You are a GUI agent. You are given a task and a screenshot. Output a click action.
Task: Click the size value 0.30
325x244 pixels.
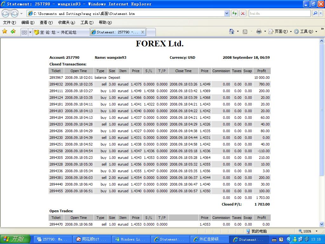tap(112, 171)
